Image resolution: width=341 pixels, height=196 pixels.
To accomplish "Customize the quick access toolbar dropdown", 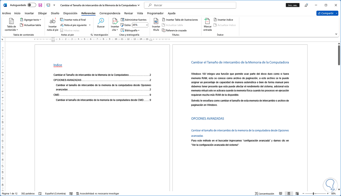I will pos(54,5).
